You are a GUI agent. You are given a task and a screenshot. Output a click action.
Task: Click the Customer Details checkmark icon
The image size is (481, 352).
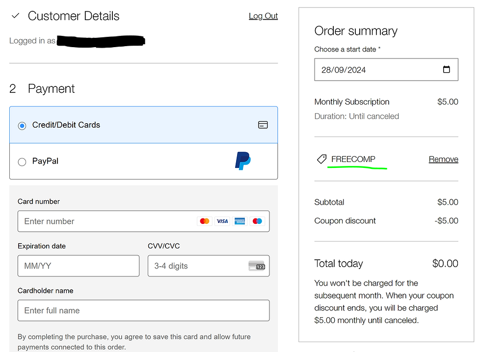pyautogui.click(x=15, y=16)
